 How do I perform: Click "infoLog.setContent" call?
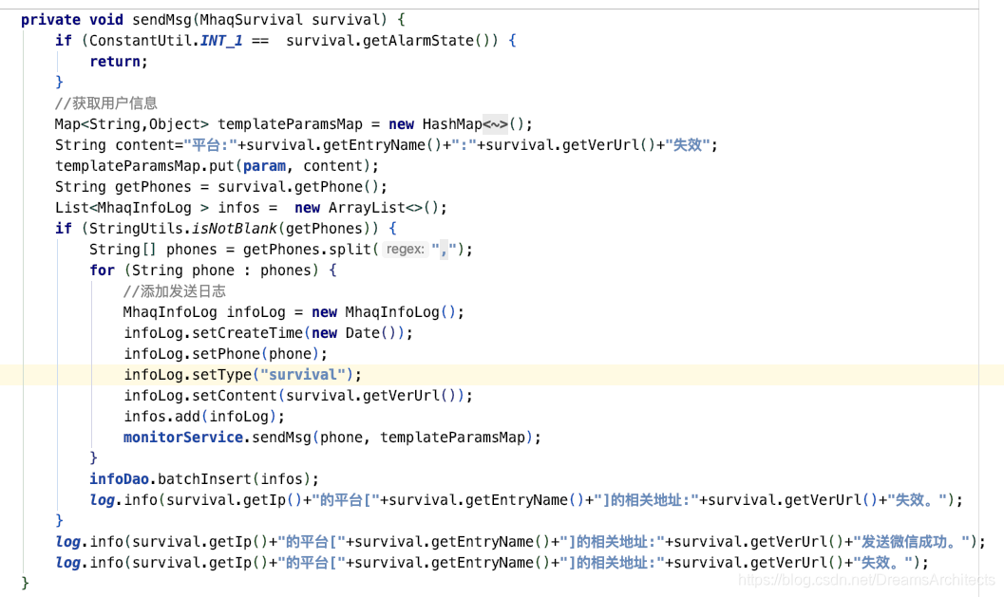[x=200, y=396]
